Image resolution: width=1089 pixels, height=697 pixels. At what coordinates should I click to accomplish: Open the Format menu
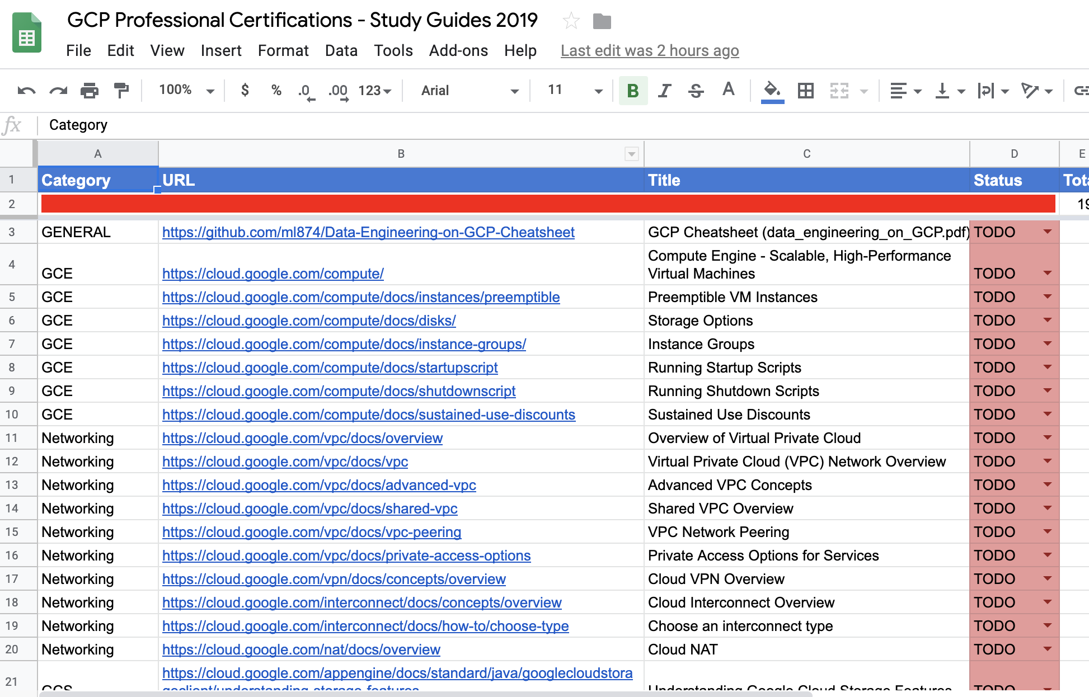[x=283, y=50]
